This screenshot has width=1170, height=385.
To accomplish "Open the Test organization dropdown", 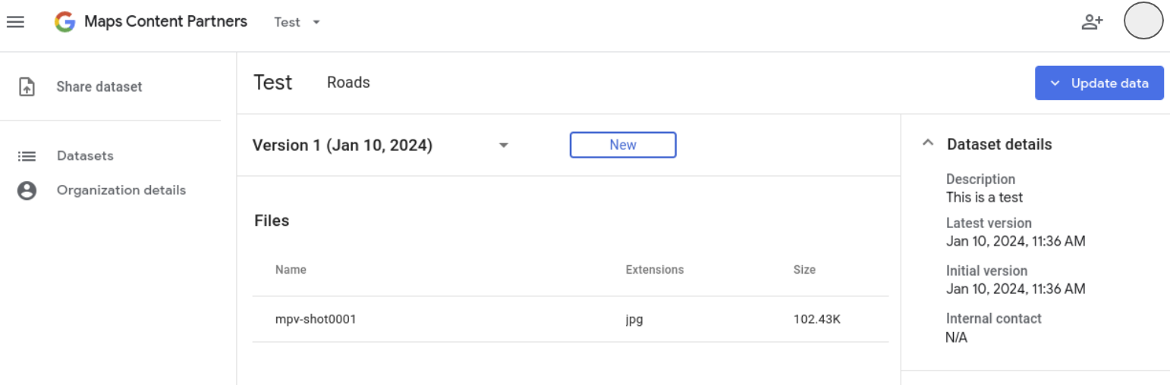I will click(297, 22).
